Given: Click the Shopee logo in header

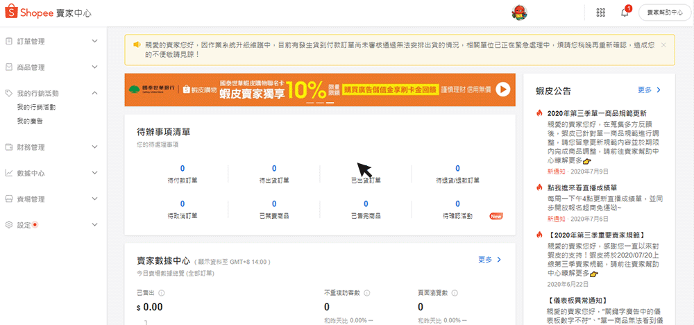Looking at the screenshot, I should point(33,12).
